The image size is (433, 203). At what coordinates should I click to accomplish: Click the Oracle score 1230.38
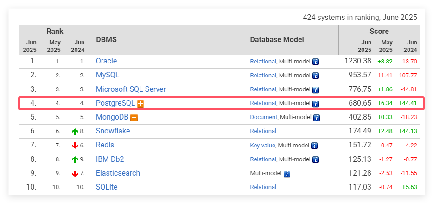point(357,61)
